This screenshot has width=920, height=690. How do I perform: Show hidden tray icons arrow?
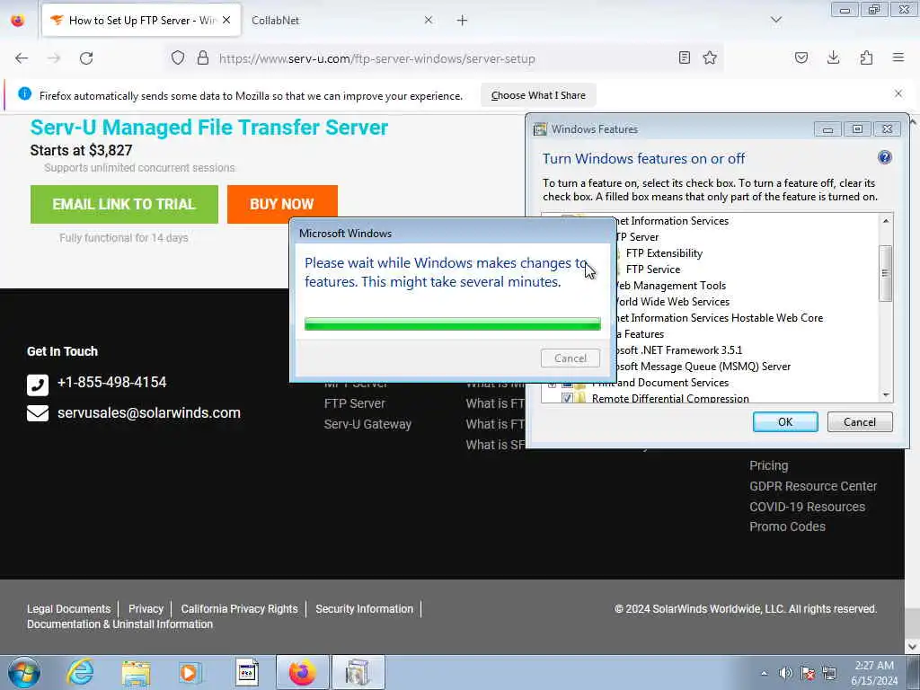pyautogui.click(x=764, y=673)
